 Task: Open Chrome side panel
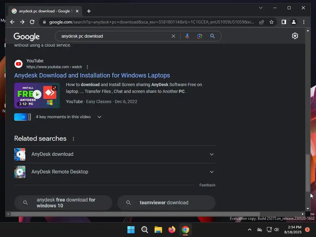pos(284,22)
